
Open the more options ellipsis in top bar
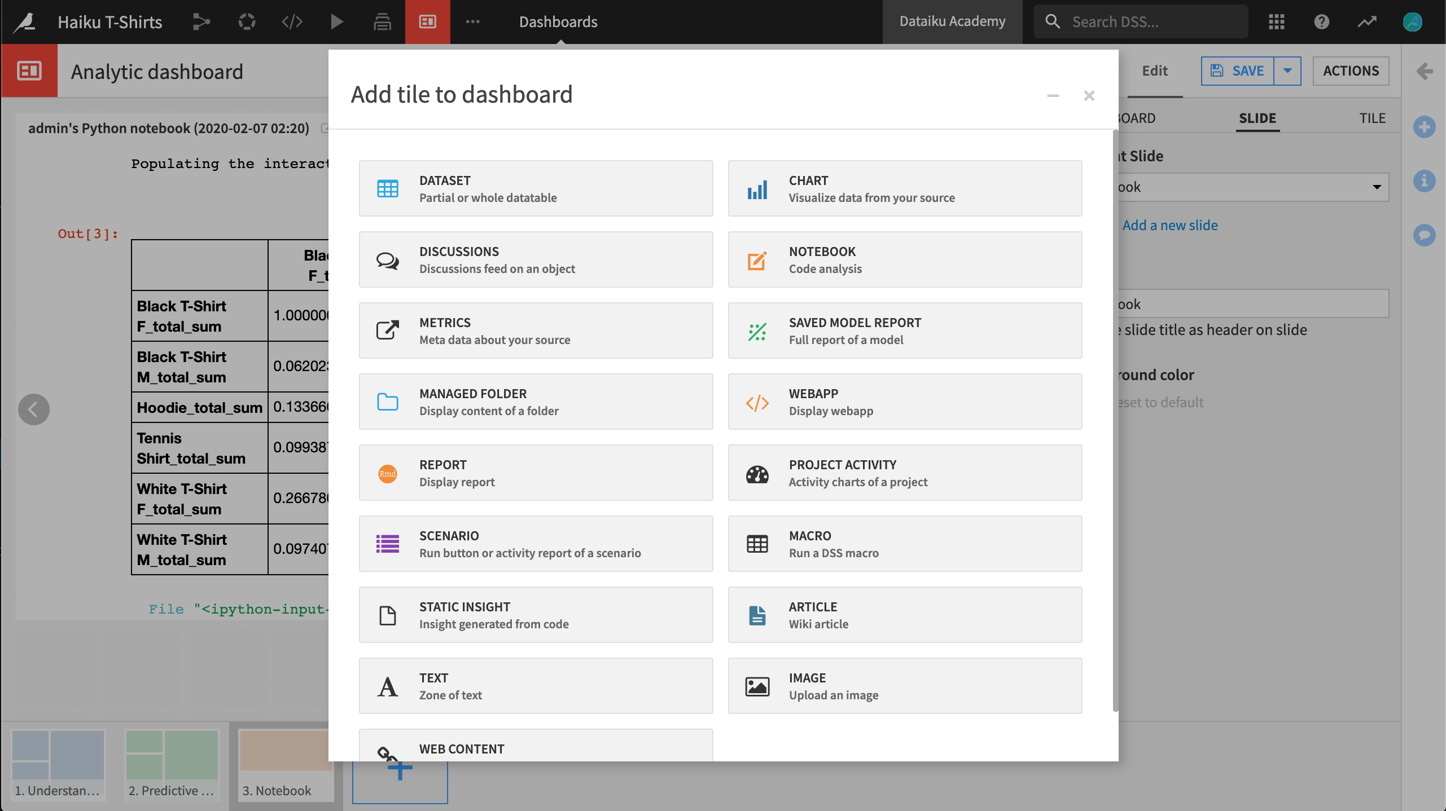tap(472, 22)
